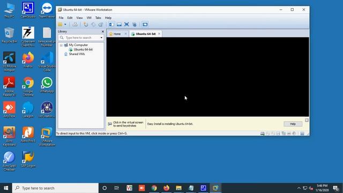
Task: Open Nitro Pro desktop shortcut
Action: click(28, 135)
